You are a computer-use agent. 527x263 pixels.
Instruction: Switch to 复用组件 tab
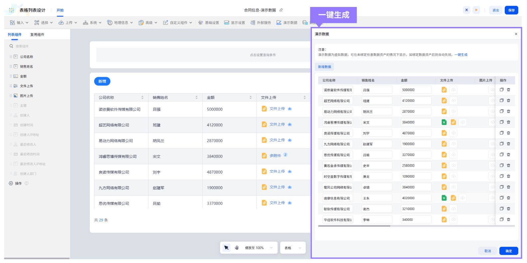(37, 35)
